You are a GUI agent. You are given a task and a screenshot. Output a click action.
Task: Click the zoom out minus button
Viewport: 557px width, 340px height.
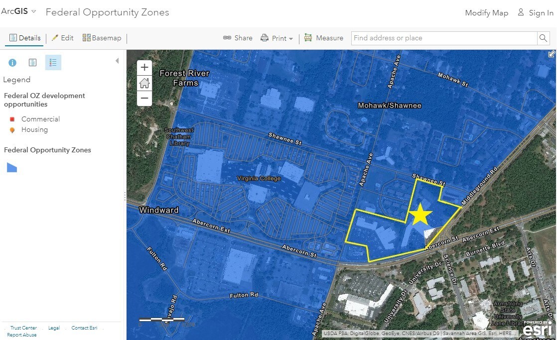[x=144, y=98]
